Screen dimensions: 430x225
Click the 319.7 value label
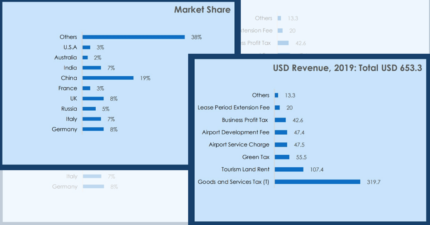click(373, 182)
